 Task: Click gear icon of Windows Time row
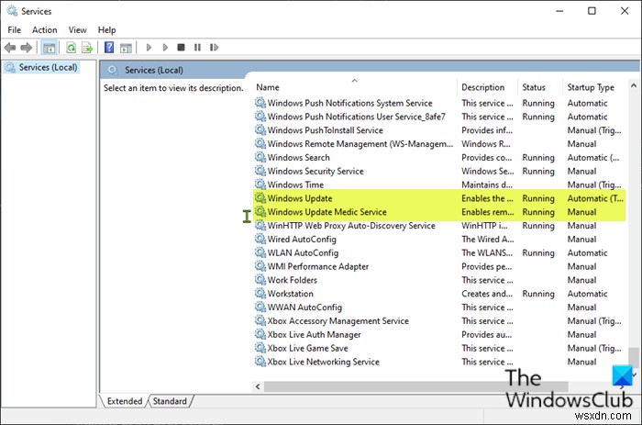(260, 185)
